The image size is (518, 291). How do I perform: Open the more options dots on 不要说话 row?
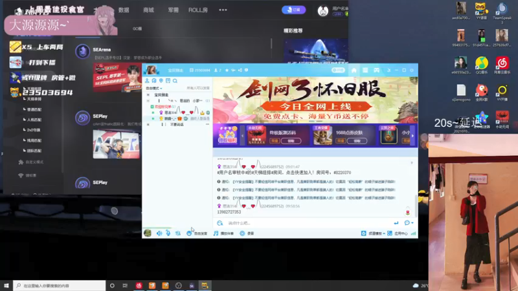click(207, 124)
